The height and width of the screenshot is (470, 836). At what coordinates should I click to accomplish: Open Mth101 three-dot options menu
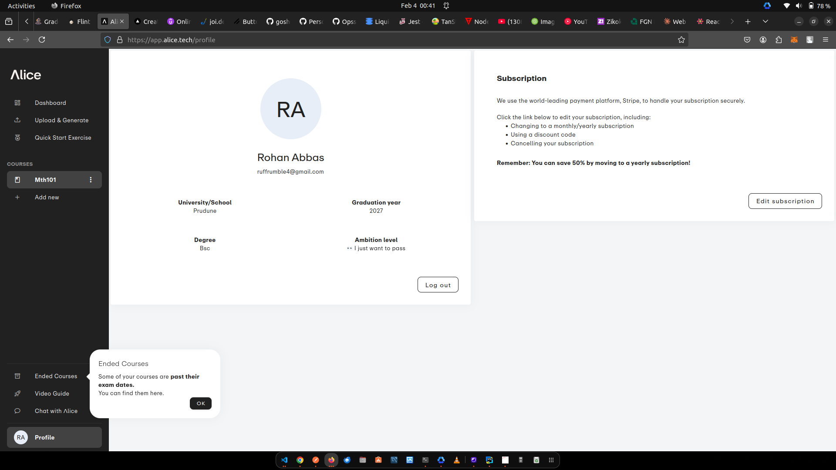coord(91,180)
